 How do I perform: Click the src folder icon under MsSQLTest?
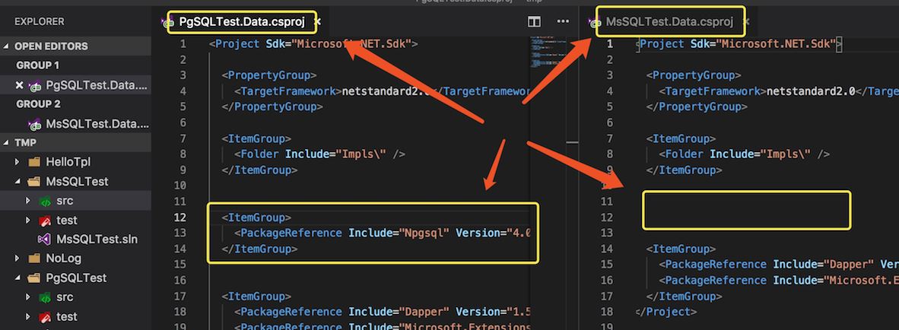tap(45, 201)
